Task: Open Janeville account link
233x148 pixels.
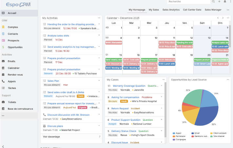Action: [139, 90]
